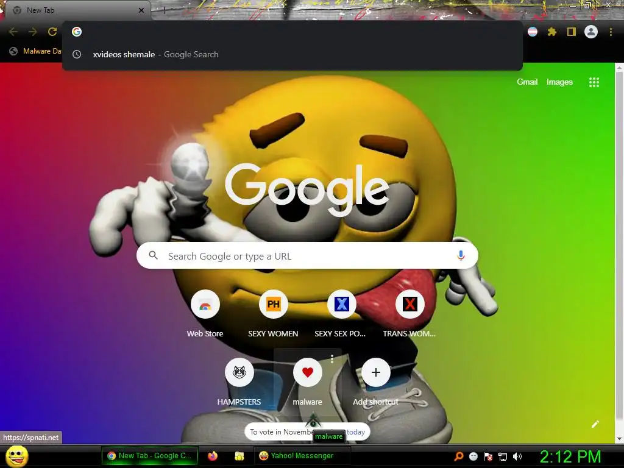Click the scrollbar up arrow
The width and height of the screenshot is (624, 468).
click(x=619, y=68)
